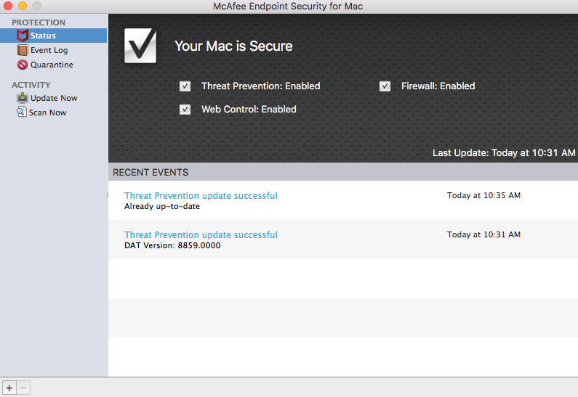This screenshot has width=578, height=397.
Task: Toggle the Threat Prevention Enabled checkbox
Action: 185,86
